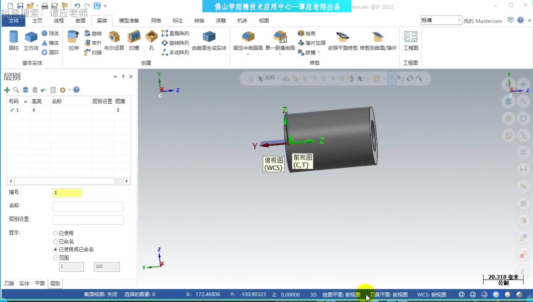Expand quick access toolbar customize arrow

click(105, 6)
